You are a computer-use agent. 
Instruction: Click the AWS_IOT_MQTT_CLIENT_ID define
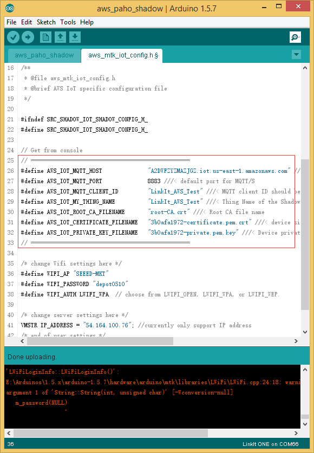point(69,191)
